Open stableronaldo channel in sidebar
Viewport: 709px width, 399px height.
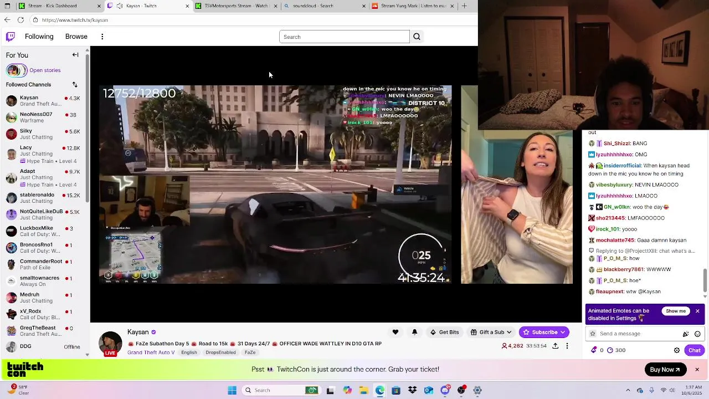(x=44, y=198)
